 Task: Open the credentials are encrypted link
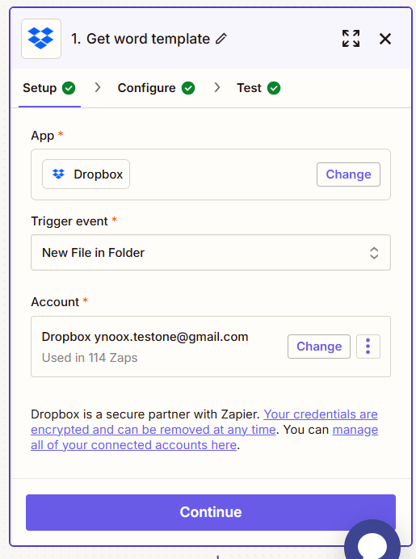click(204, 422)
